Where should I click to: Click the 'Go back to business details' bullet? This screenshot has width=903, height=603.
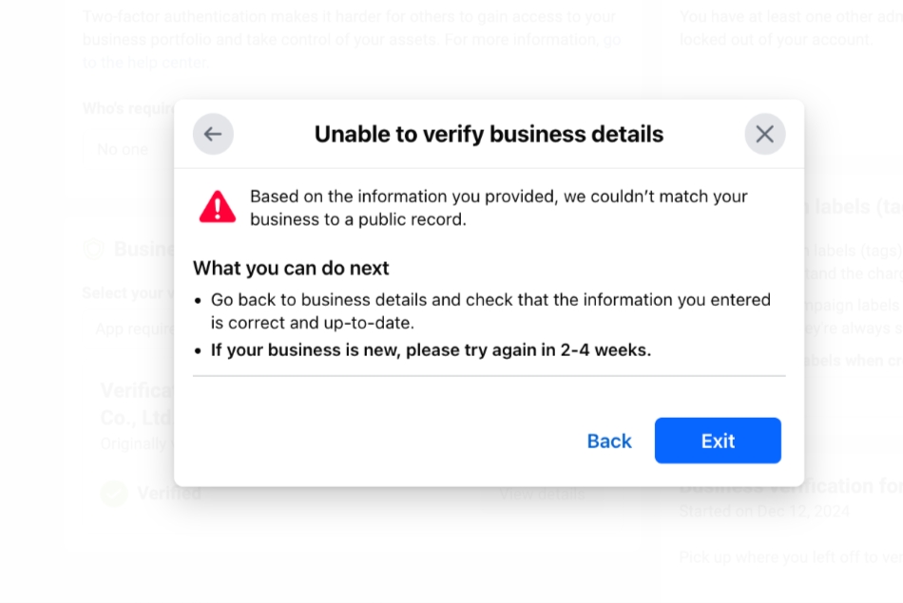490,311
